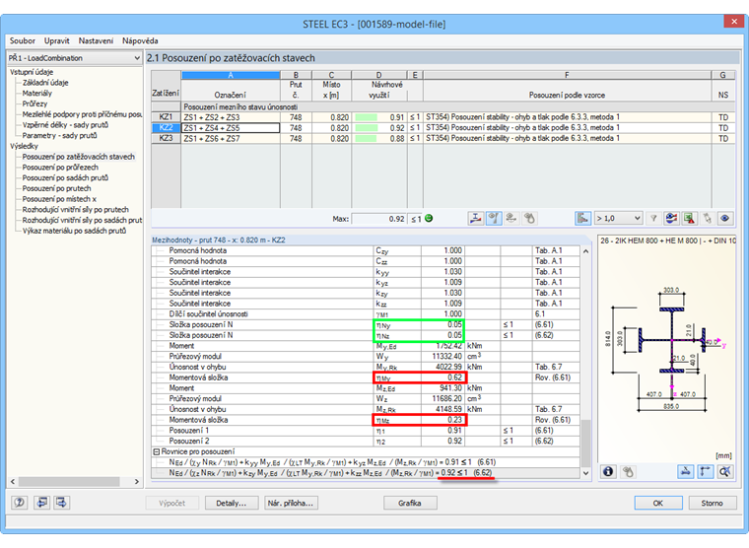Open 'Posouzení po sadách prutů' results
Screen dimensions: 749x548
tap(65, 177)
